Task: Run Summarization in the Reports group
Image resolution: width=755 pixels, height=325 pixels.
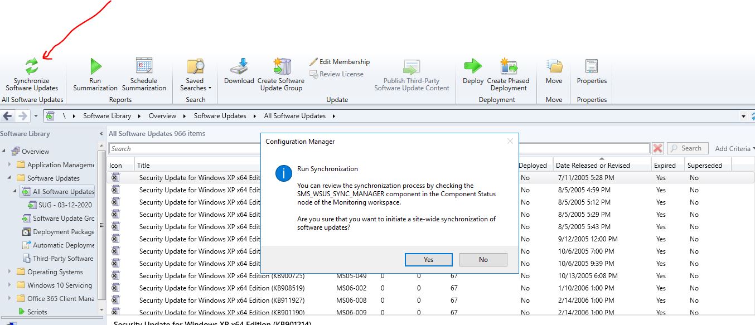Action: (x=94, y=73)
